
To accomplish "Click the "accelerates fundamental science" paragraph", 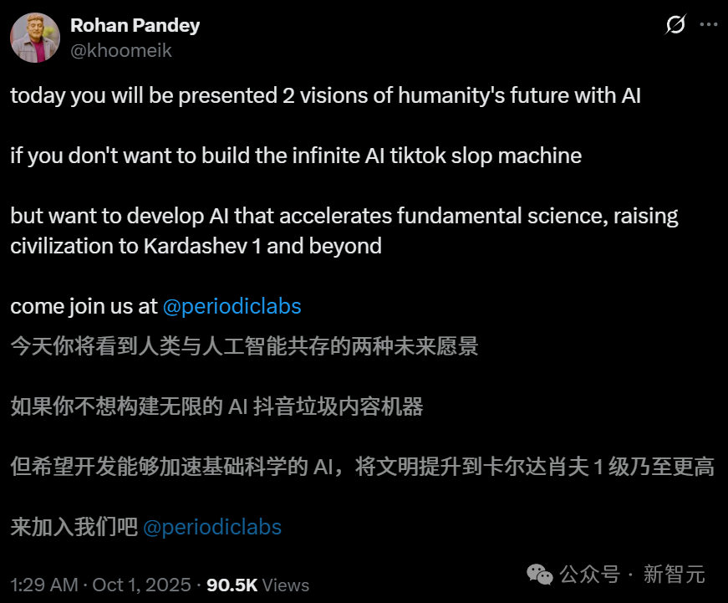I will click(x=344, y=217).
